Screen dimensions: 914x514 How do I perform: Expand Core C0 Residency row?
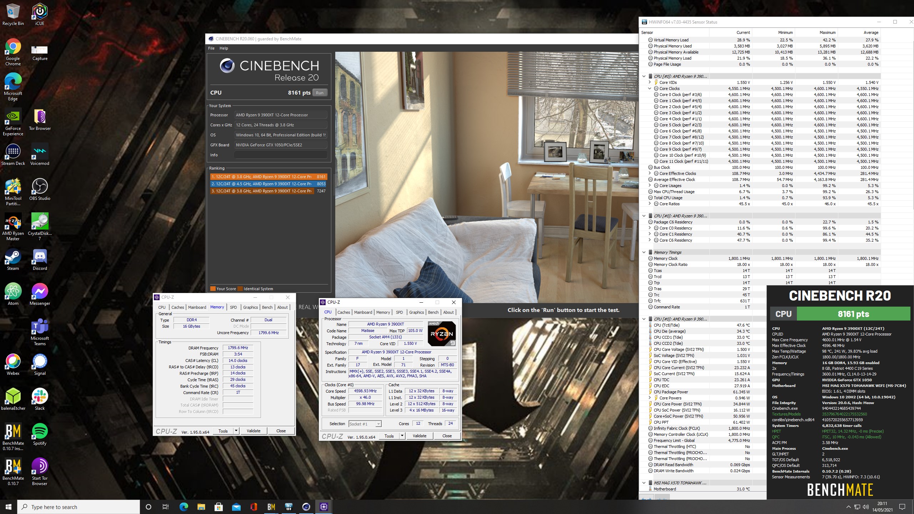click(650, 228)
